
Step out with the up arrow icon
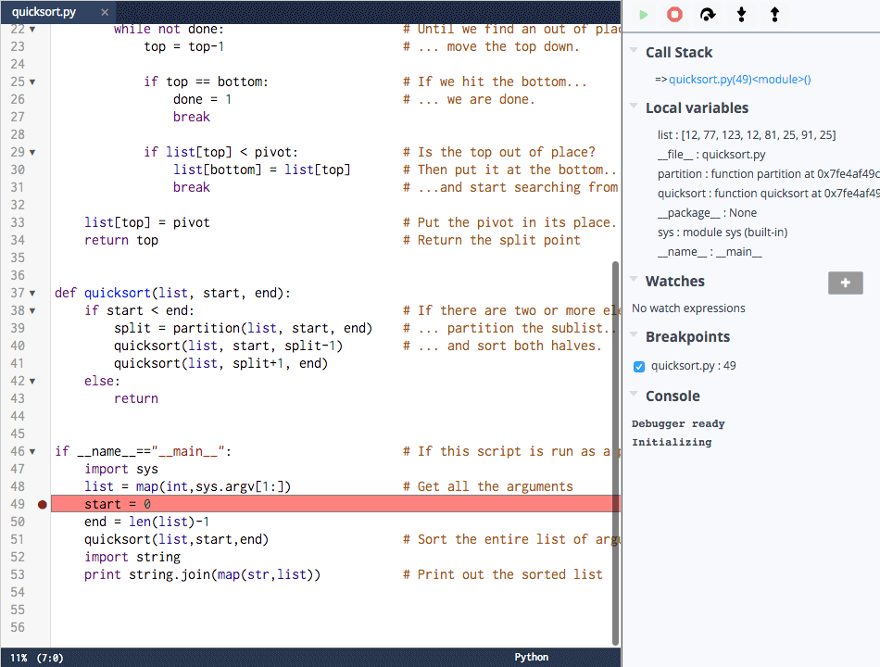(x=774, y=15)
